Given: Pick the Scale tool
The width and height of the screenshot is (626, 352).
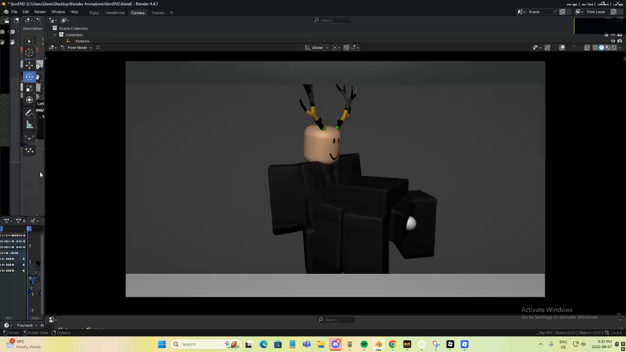Looking at the screenshot, I should (x=29, y=88).
